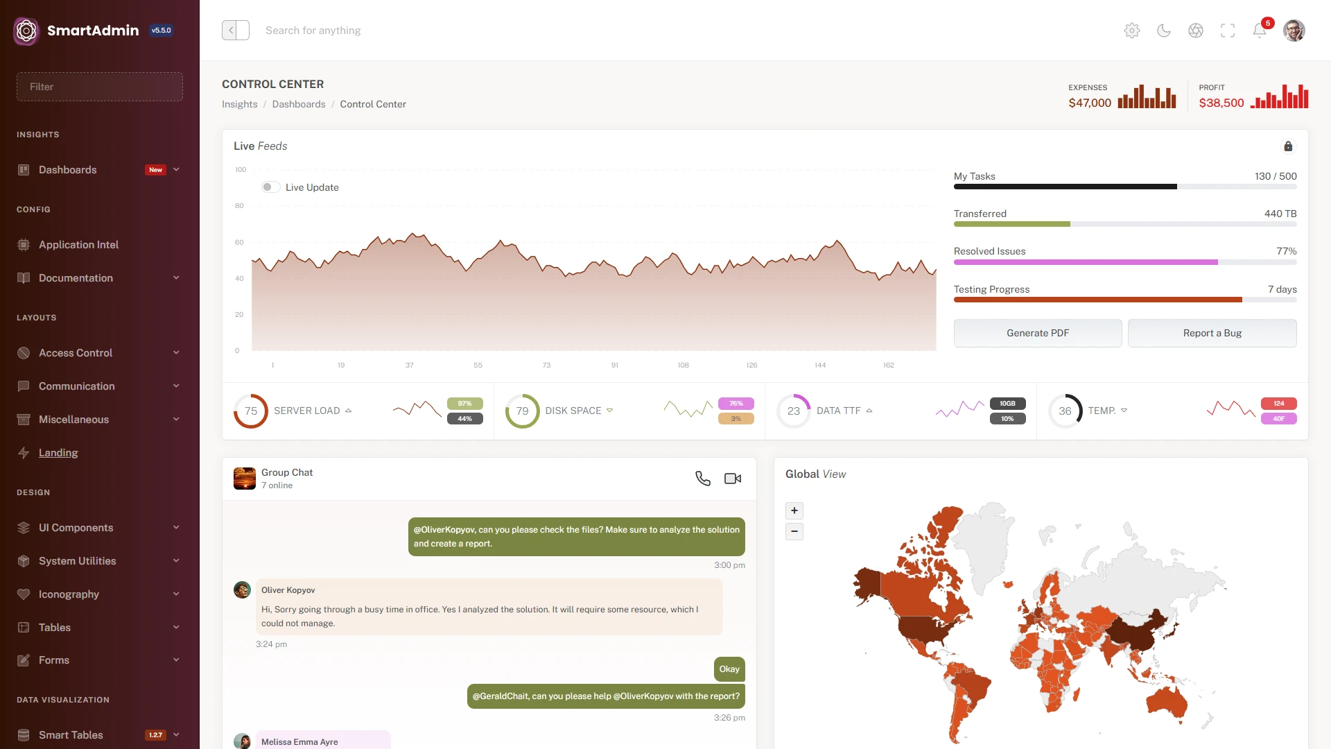Screen dimensions: 1331x749
Task: Go to Insights breadcrumb link
Action: 239,105
